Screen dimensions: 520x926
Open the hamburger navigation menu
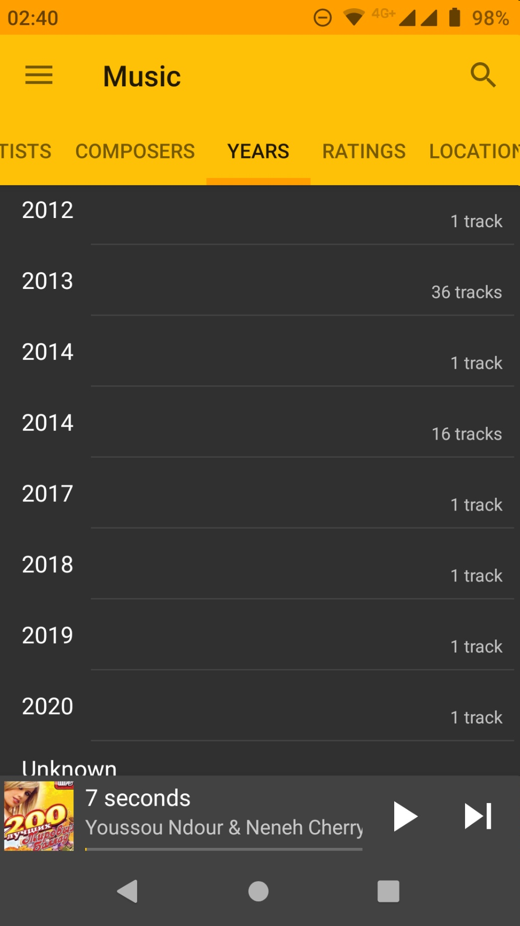coord(39,76)
